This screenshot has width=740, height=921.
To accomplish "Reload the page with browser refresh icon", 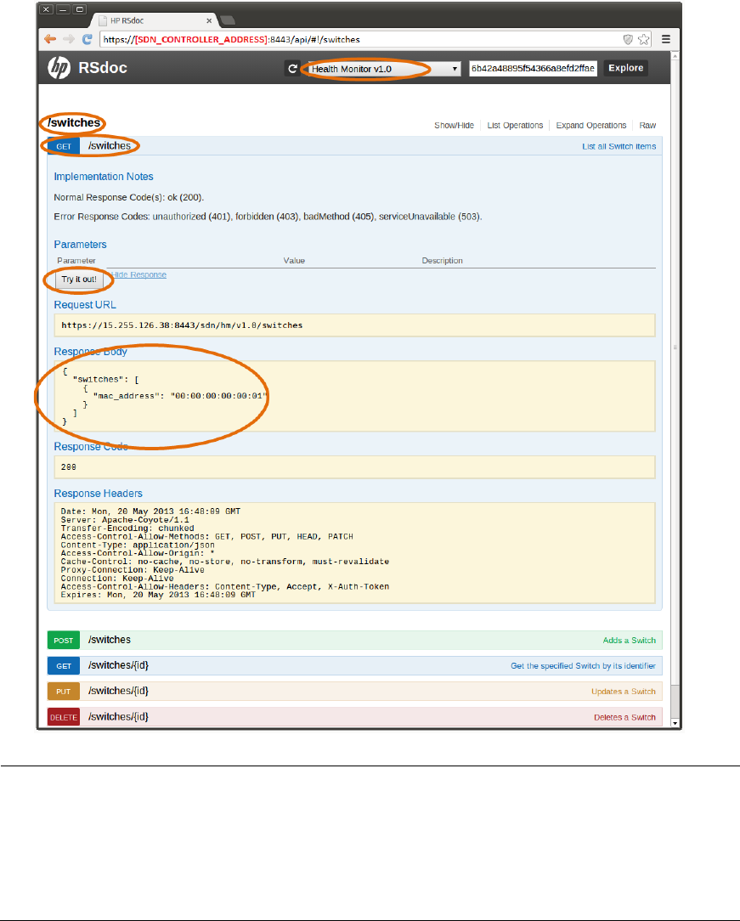I will (87, 39).
